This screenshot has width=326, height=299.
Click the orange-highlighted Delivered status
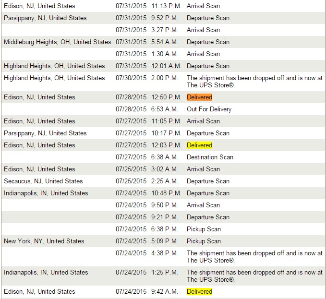(199, 97)
